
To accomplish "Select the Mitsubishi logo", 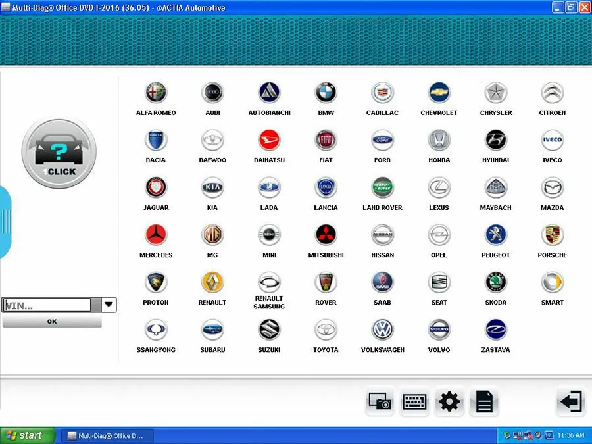I will pos(326,234).
